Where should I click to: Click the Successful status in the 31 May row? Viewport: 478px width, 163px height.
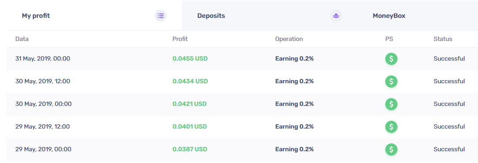pos(449,58)
